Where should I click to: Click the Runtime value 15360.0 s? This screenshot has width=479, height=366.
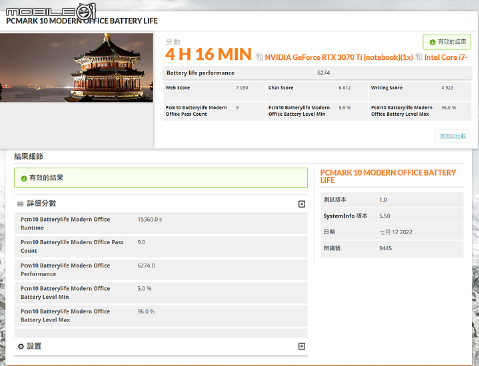click(x=150, y=220)
